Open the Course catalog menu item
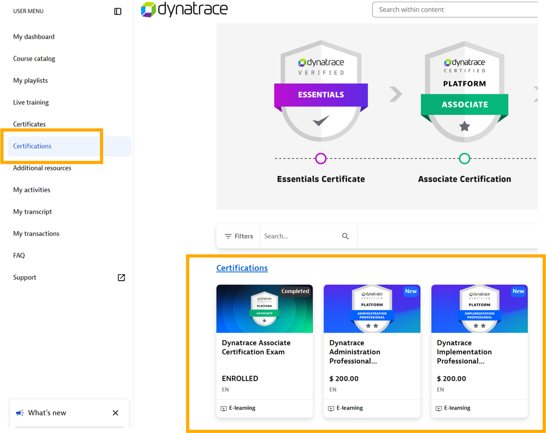Screen dimensions: 546x433 (34, 59)
